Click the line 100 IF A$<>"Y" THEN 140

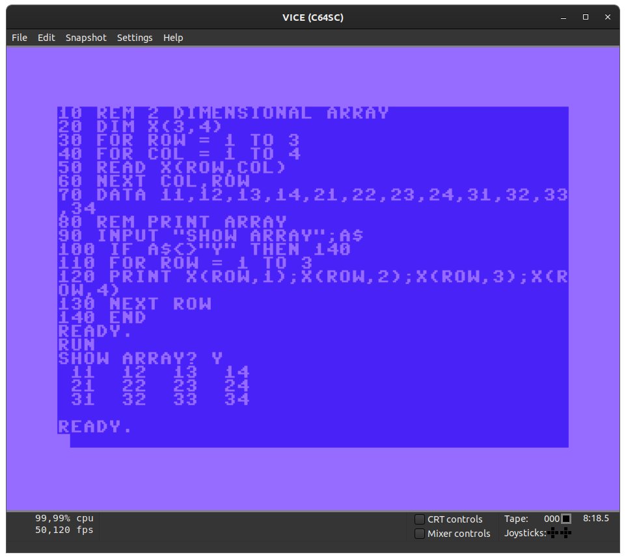(204, 249)
